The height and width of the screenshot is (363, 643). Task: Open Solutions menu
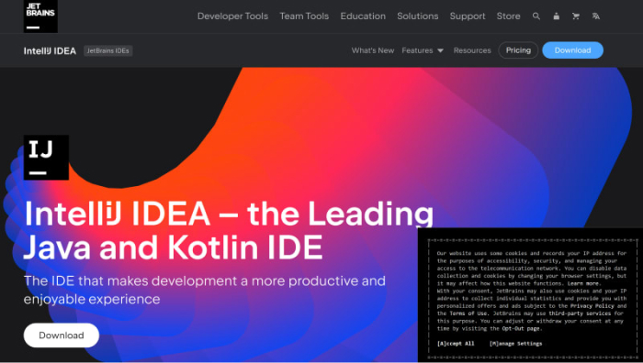(x=417, y=16)
